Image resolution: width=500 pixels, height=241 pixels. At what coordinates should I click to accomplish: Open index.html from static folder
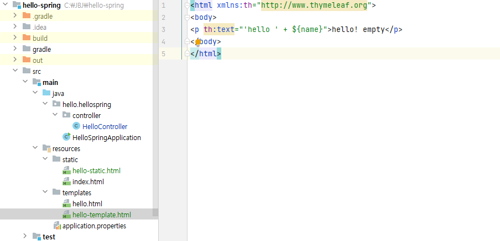[x=88, y=182]
